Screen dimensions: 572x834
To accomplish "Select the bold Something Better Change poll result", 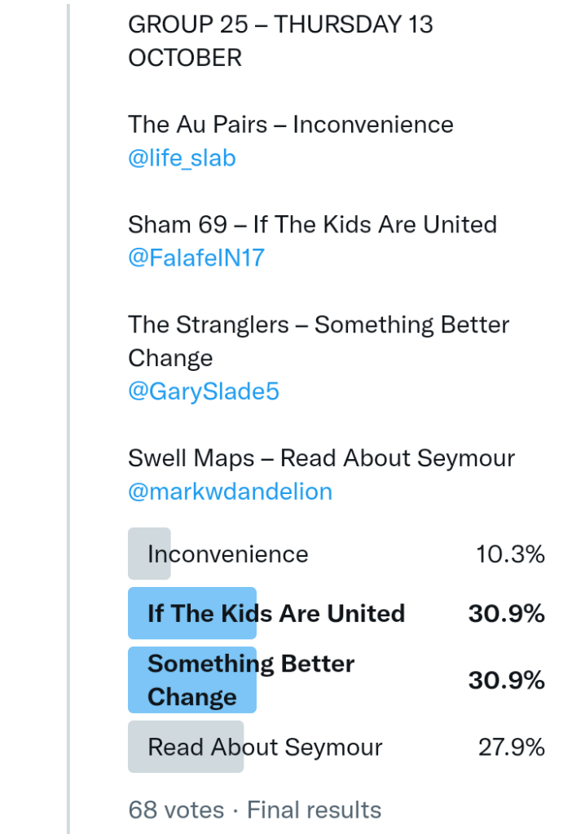I will pyautogui.click(x=250, y=680).
